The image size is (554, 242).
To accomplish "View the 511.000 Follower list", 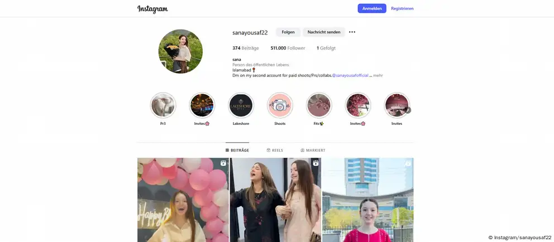I will click(x=288, y=49).
